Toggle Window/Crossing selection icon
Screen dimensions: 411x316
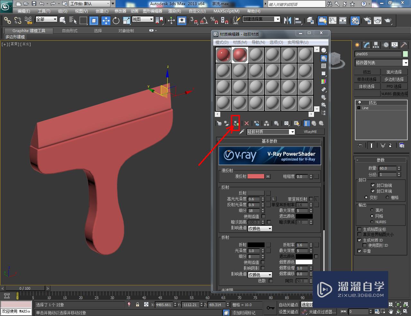[x=93, y=21]
